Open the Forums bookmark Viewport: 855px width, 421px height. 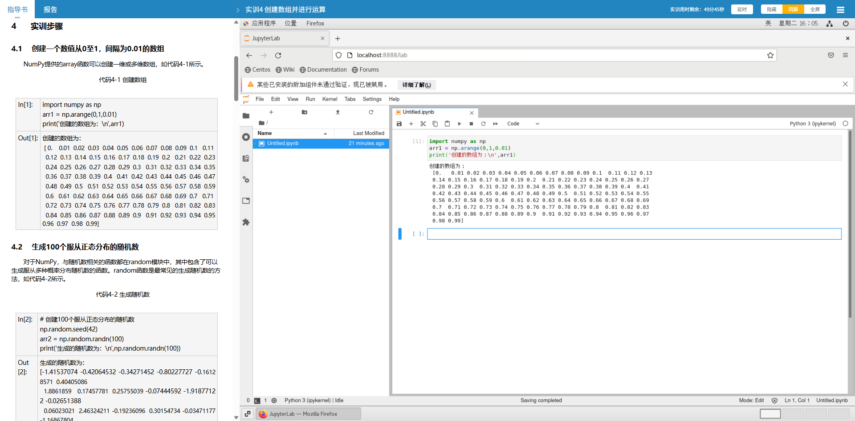pyautogui.click(x=365, y=70)
